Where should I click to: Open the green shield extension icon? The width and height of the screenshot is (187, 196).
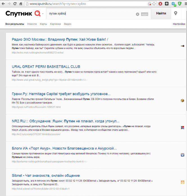click(180, 4)
